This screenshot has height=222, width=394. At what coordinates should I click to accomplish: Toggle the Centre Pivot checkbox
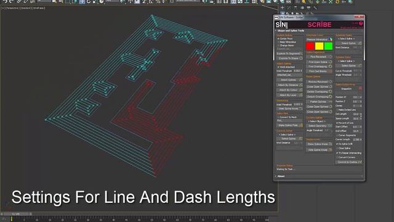tap(278, 39)
